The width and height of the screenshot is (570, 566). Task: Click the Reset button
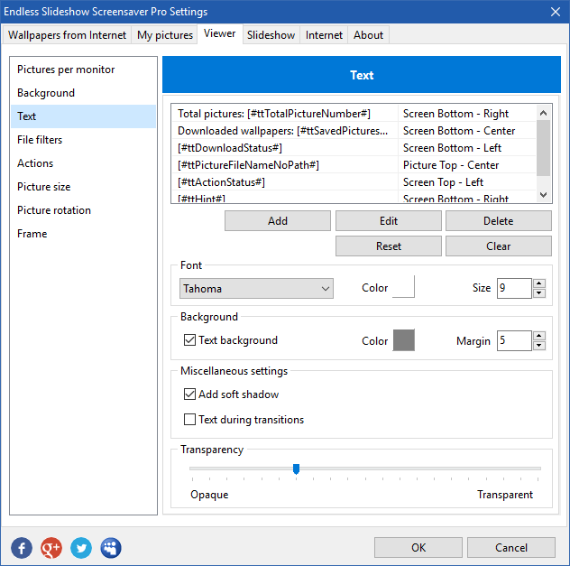389,246
